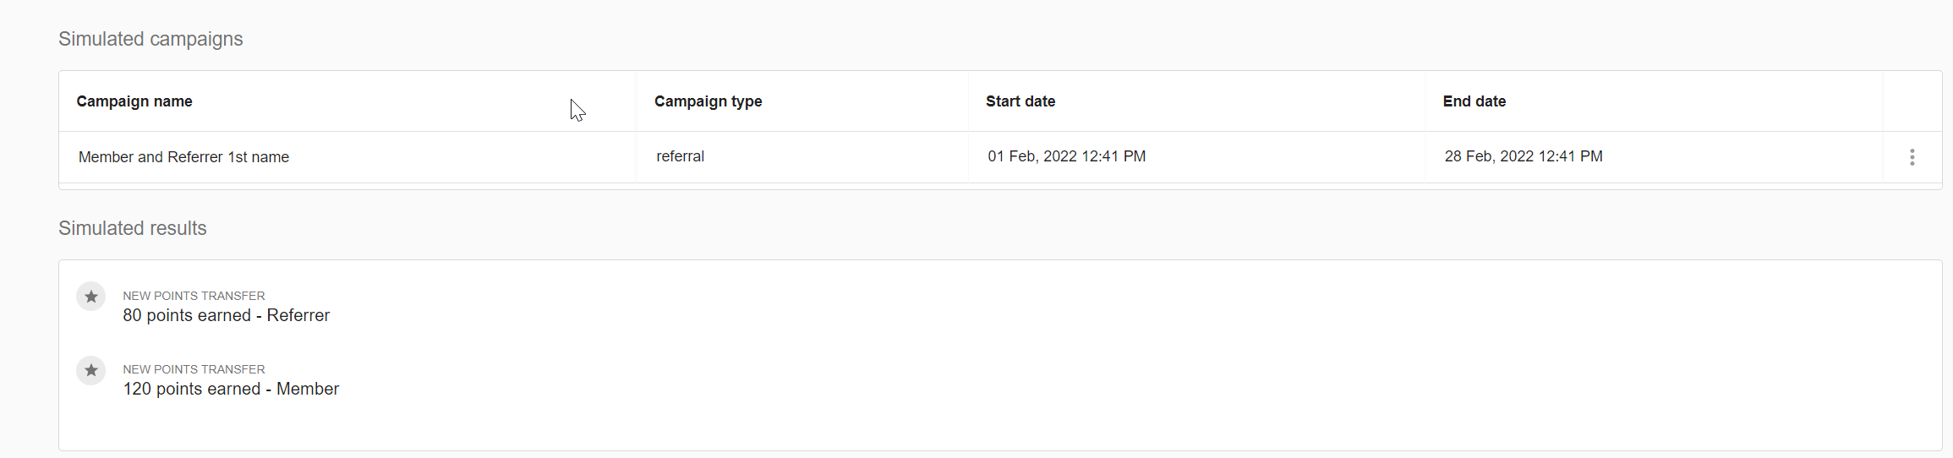Click the 28 Feb, 2022 end date cell
Screen dimensions: 1953x458
[1523, 156]
